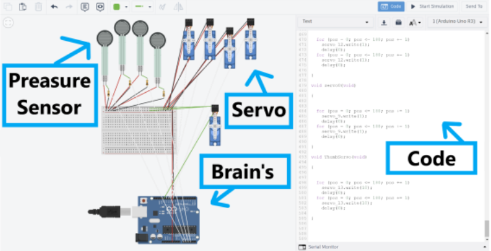Toggle notes visibility eye icon

point(100,6)
